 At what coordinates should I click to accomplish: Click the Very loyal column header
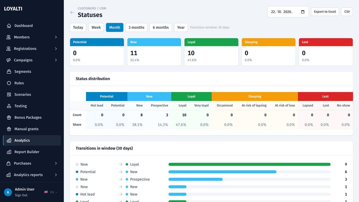pos(202,105)
